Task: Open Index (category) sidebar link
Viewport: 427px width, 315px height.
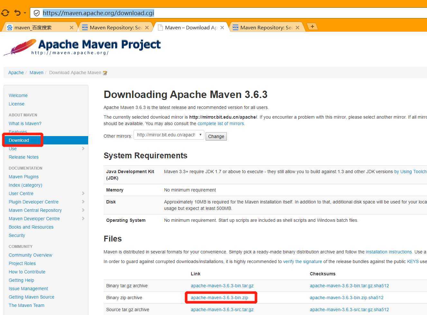Action: [x=25, y=185]
